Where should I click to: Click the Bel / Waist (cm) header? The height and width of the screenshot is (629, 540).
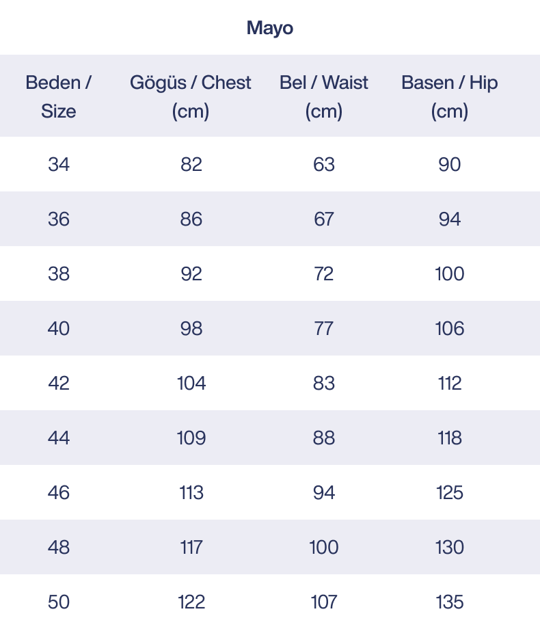(x=324, y=96)
